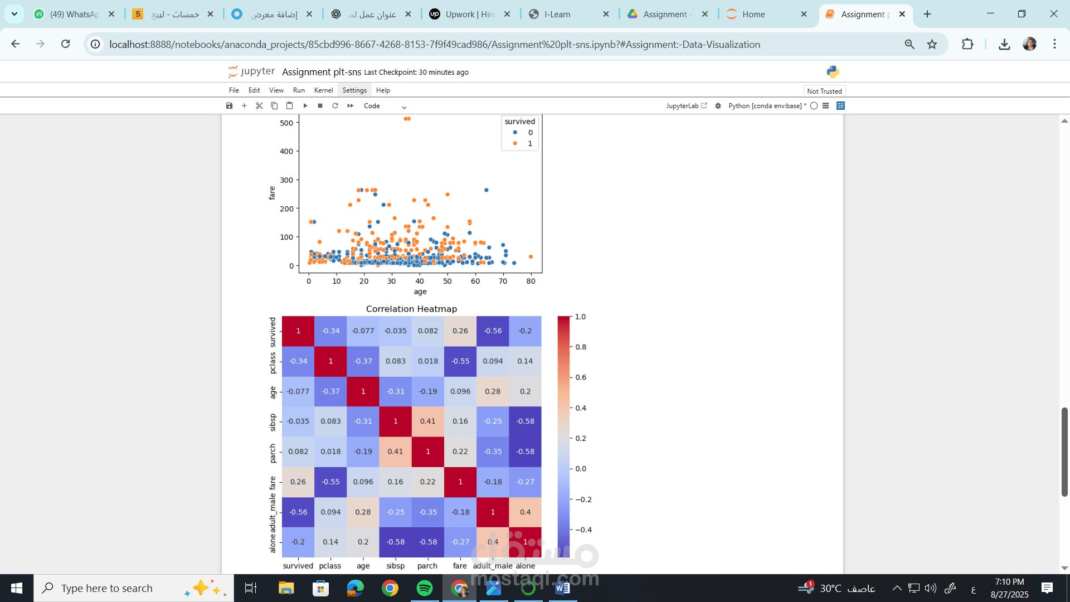Restart the kernel with the circular arrow icon
1070x602 pixels.
tap(335, 106)
